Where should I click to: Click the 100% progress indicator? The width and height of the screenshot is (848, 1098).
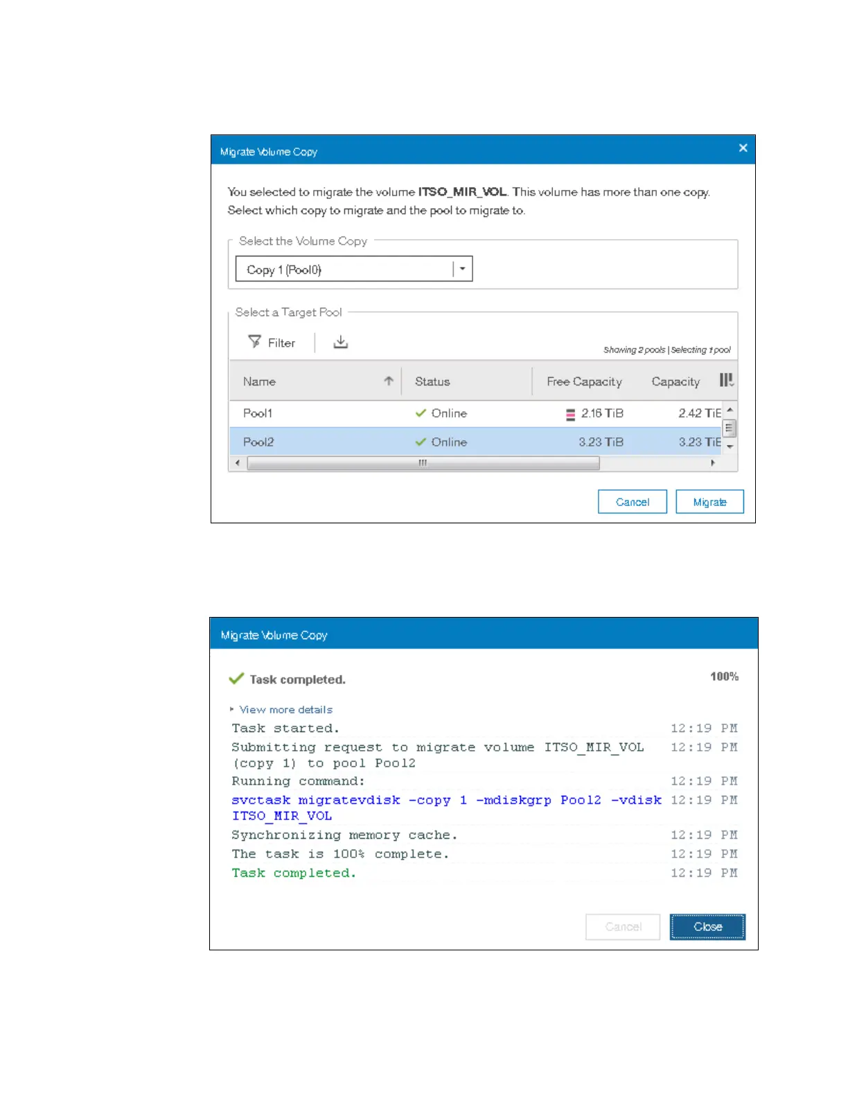click(724, 677)
